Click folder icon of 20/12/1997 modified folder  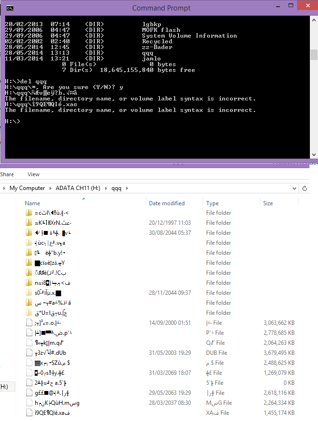pyautogui.click(x=29, y=223)
